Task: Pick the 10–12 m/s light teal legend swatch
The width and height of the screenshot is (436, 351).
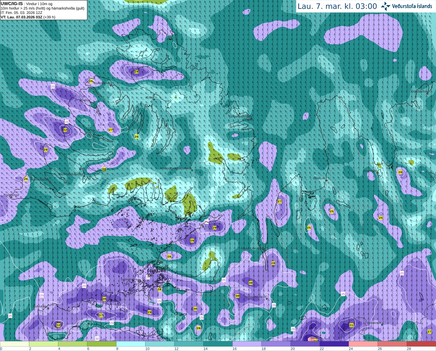Action: click(160, 344)
